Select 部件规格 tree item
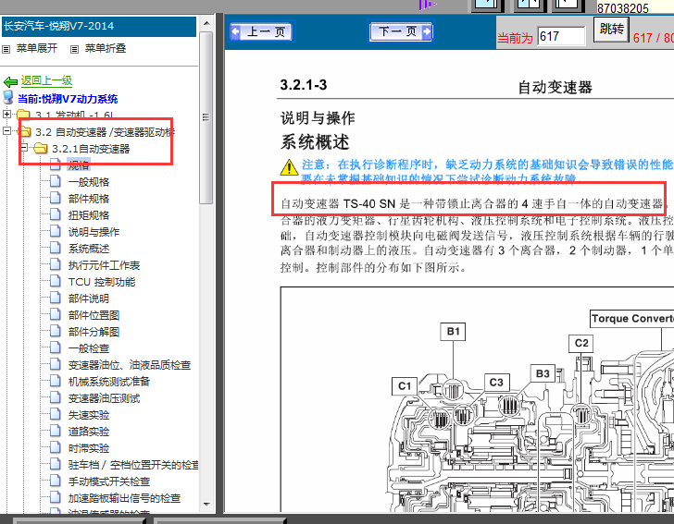This screenshot has height=524, width=674. (x=89, y=199)
